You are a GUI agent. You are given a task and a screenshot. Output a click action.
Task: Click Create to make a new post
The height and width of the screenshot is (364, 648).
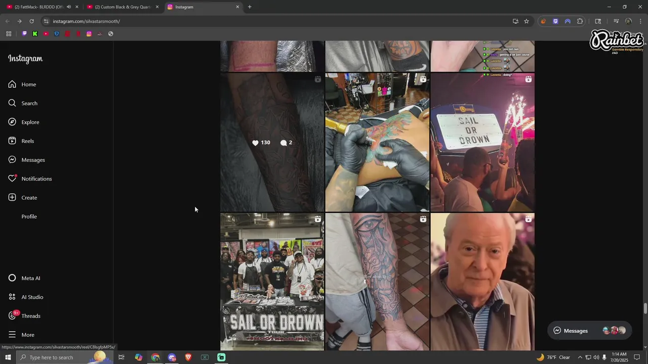point(23,198)
